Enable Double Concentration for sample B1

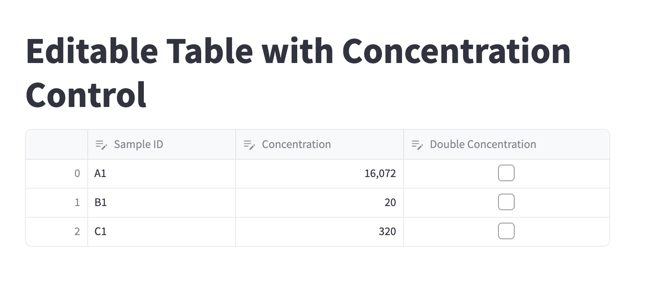click(x=506, y=202)
